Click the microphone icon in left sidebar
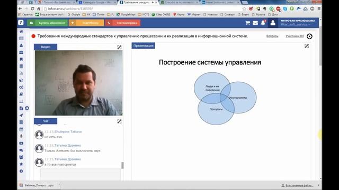Image resolution: width=339 pixels, height=190 pixels. (x=21, y=136)
